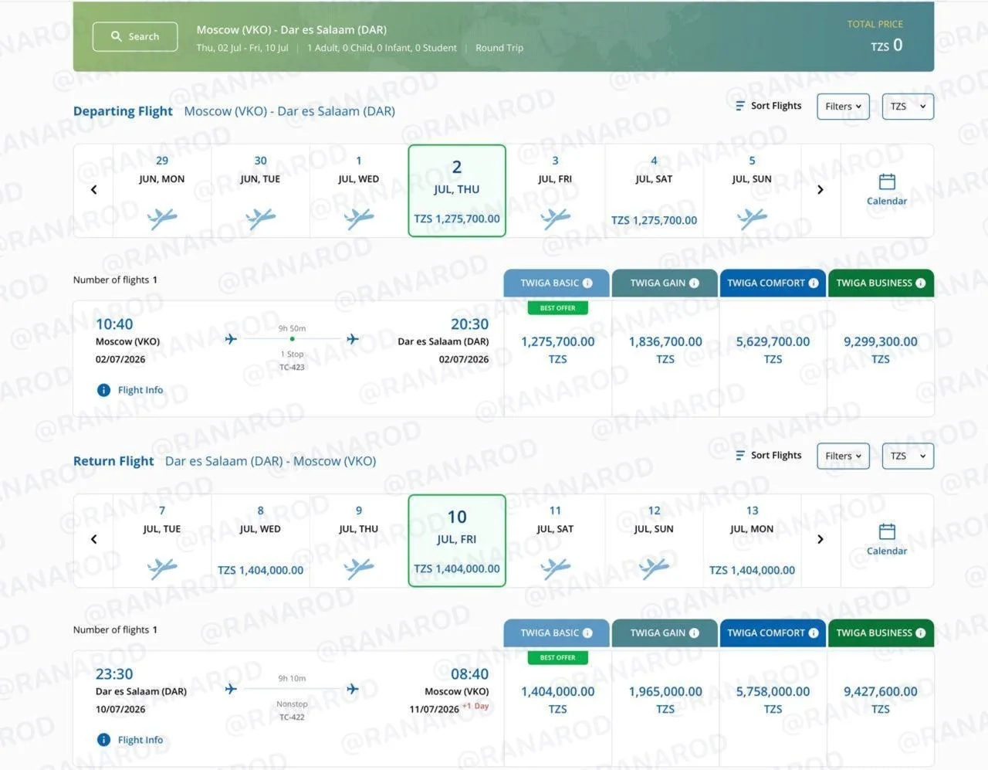The width and height of the screenshot is (988, 770).
Task: Open the return flight TZS currency dropdown
Action: (908, 456)
